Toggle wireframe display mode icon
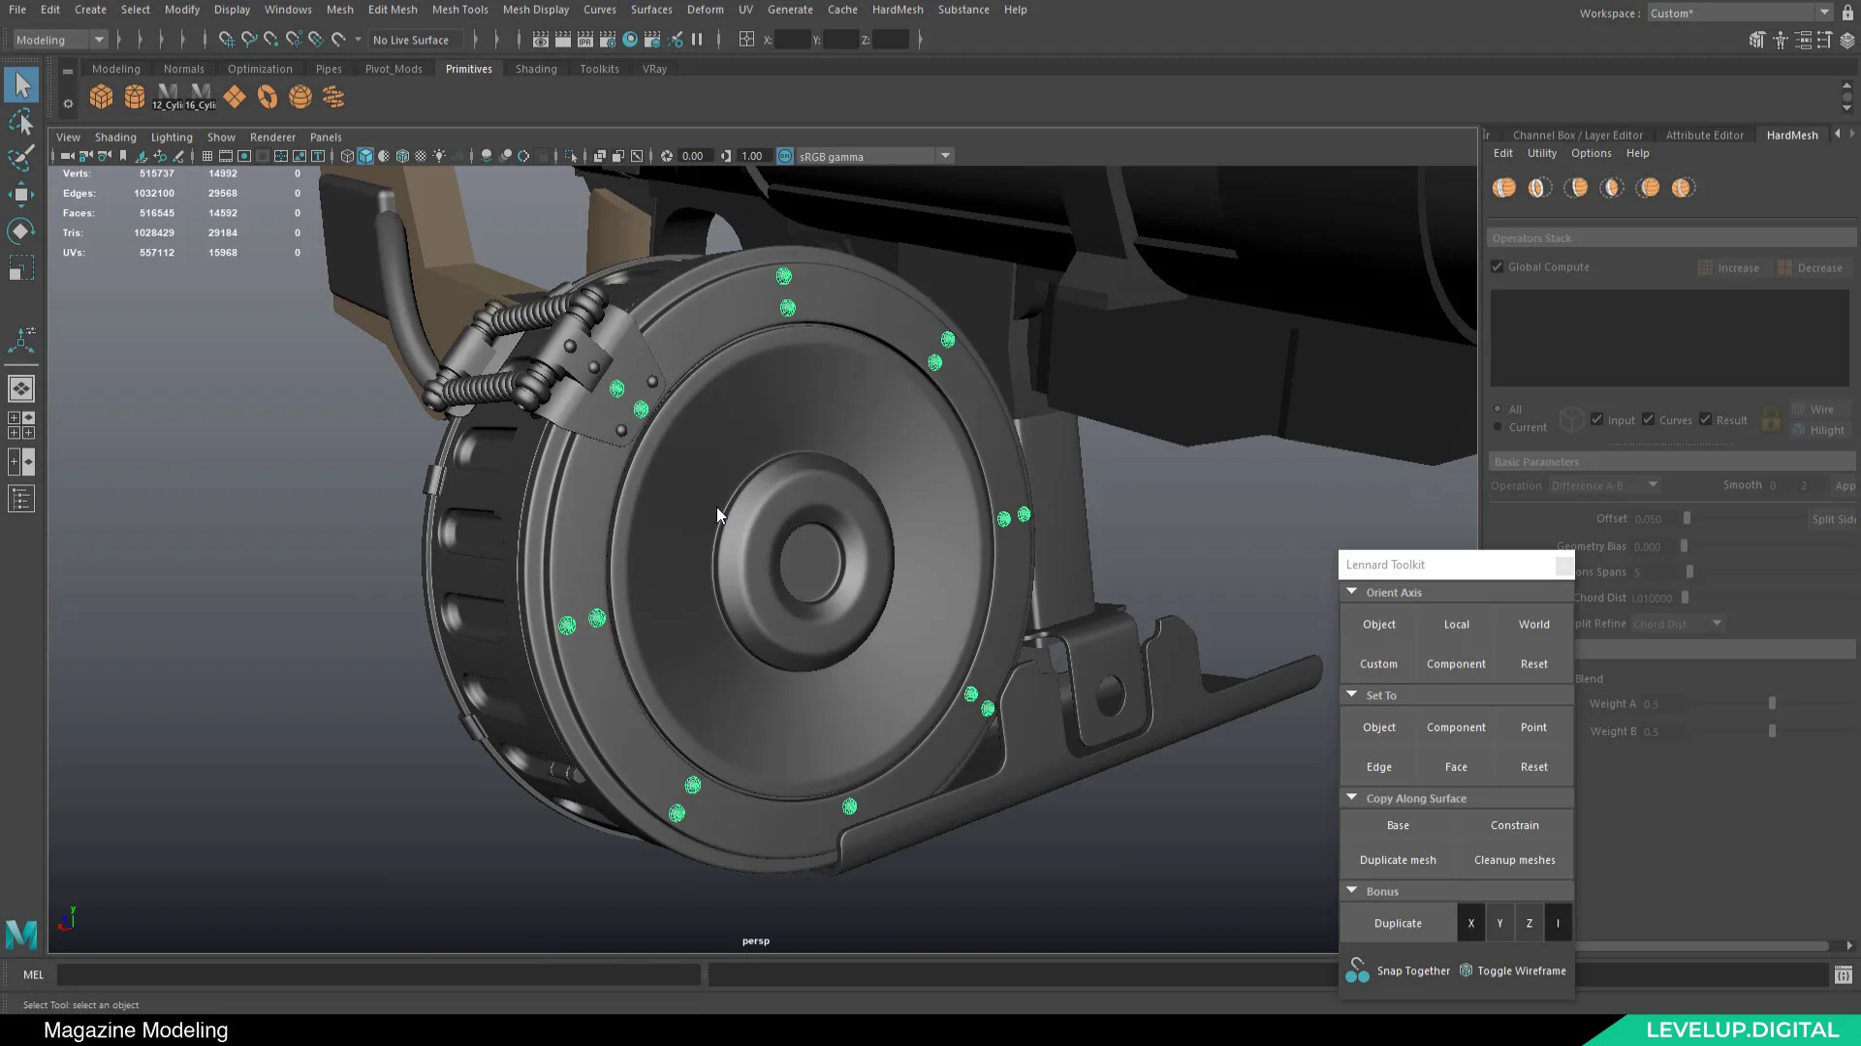 pyautogui.click(x=1467, y=969)
